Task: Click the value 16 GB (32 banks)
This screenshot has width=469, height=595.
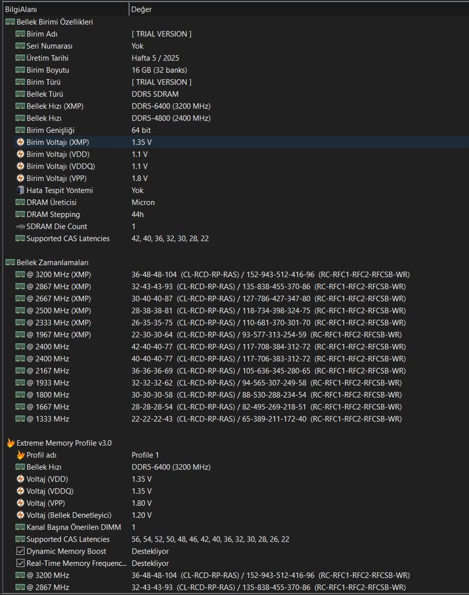Action: (159, 70)
